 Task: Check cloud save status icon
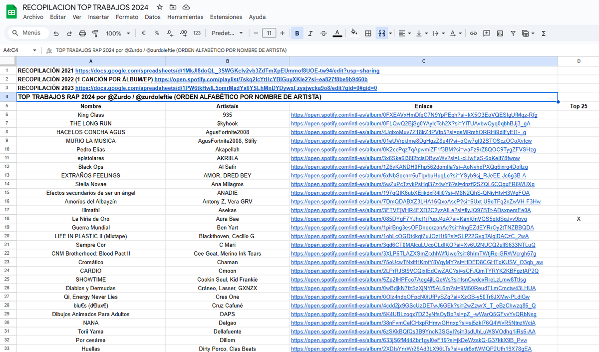tap(186, 7)
